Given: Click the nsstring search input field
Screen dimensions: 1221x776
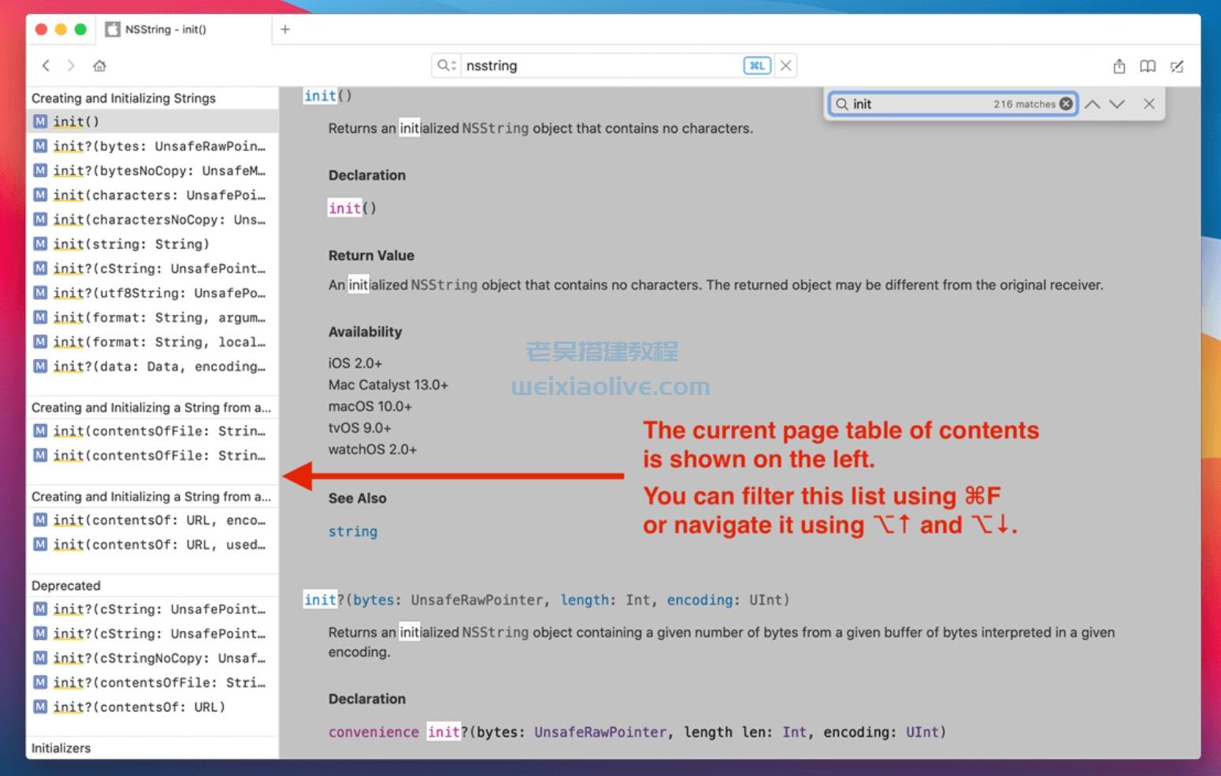Looking at the screenshot, I should point(599,65).
